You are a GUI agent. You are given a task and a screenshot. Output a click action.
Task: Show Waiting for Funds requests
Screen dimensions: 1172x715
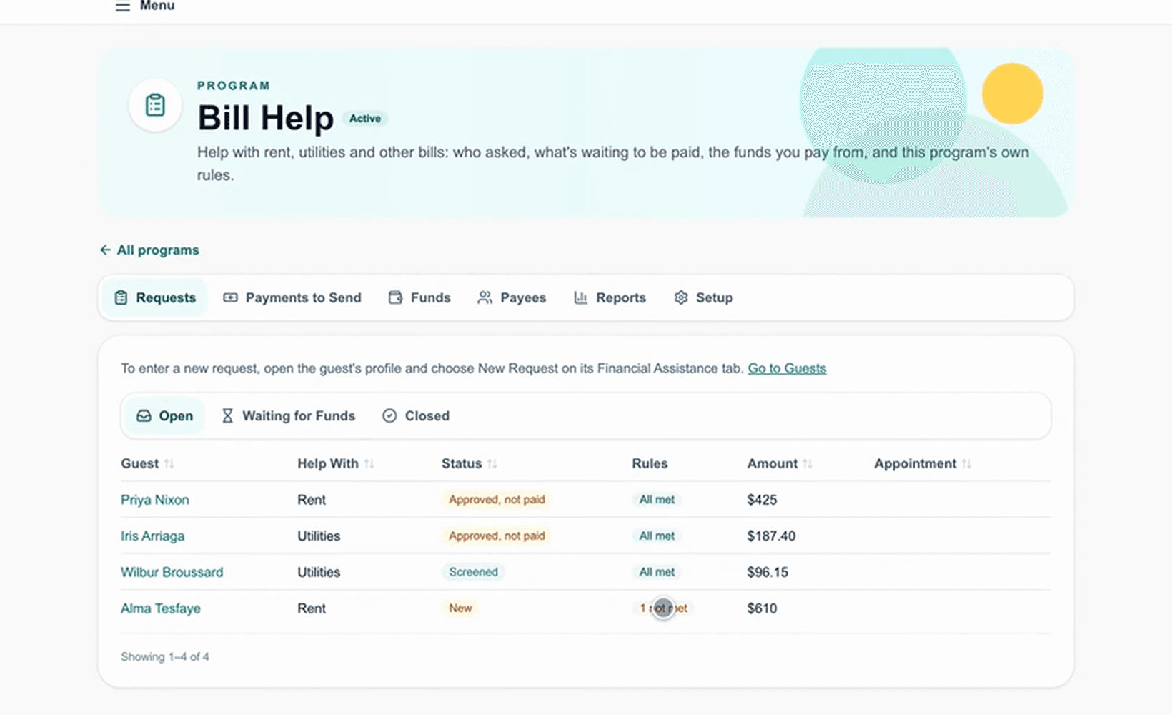click(x=288, y=415)
